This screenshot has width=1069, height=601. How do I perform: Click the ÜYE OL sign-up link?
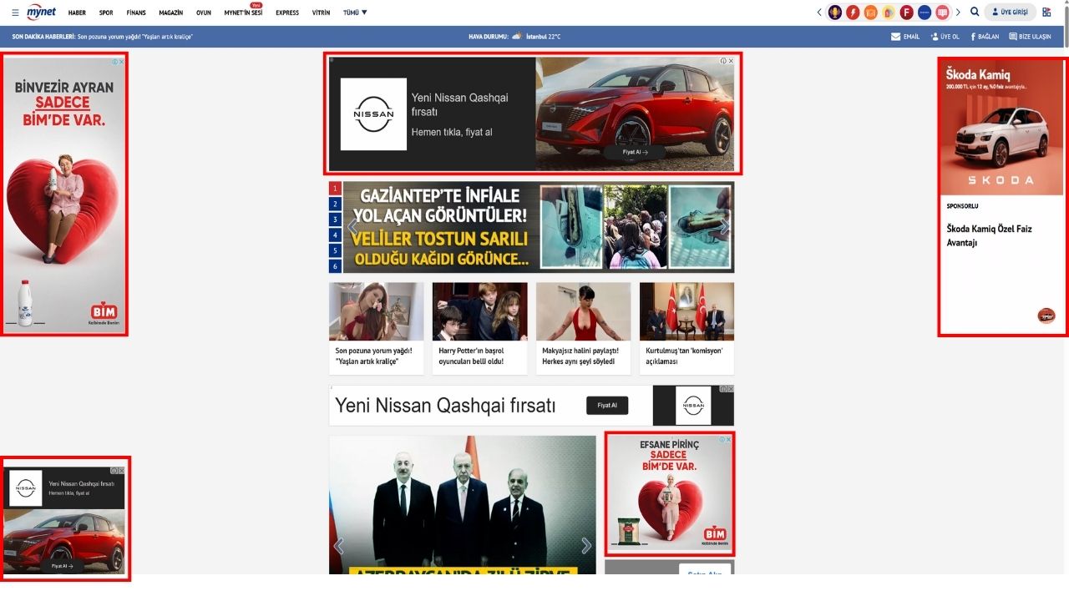pos(945,37)
